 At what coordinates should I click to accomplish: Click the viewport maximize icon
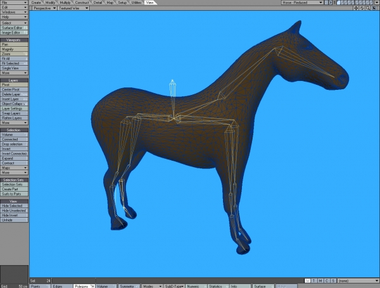tap(374, 8)
